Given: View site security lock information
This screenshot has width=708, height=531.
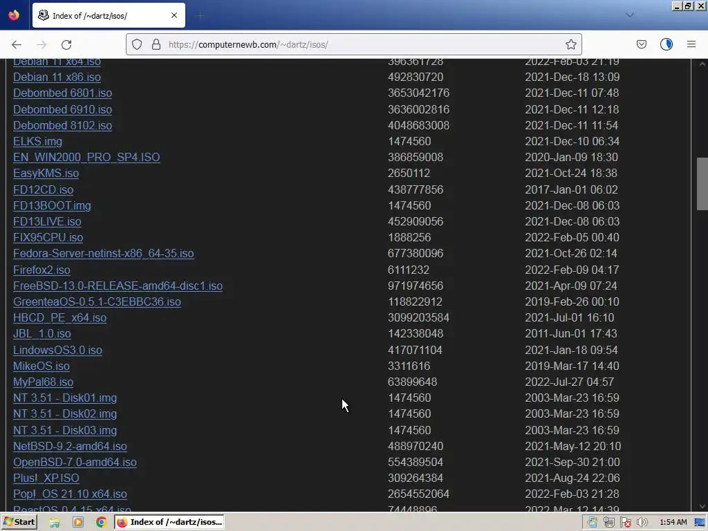Looking at the screenshot, I should tap(156, 44).
